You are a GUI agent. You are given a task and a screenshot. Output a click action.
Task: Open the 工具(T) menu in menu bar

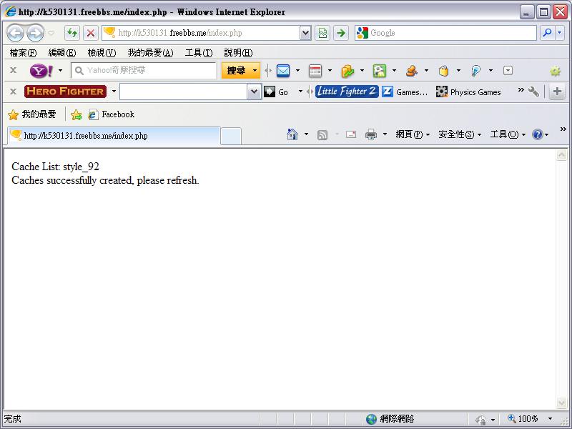click(x=198, y=53)
